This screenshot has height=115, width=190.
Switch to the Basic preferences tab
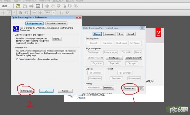point(35,23)
